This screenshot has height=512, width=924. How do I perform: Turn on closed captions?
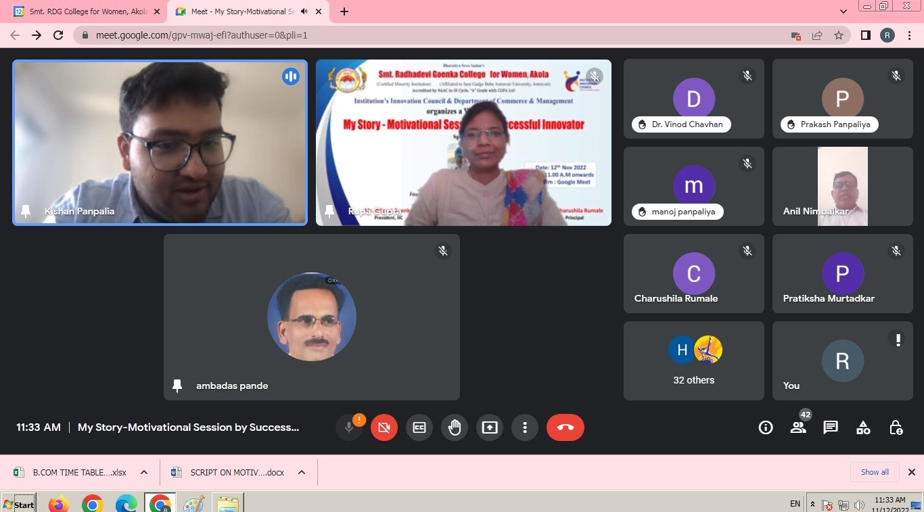(419, 427)
